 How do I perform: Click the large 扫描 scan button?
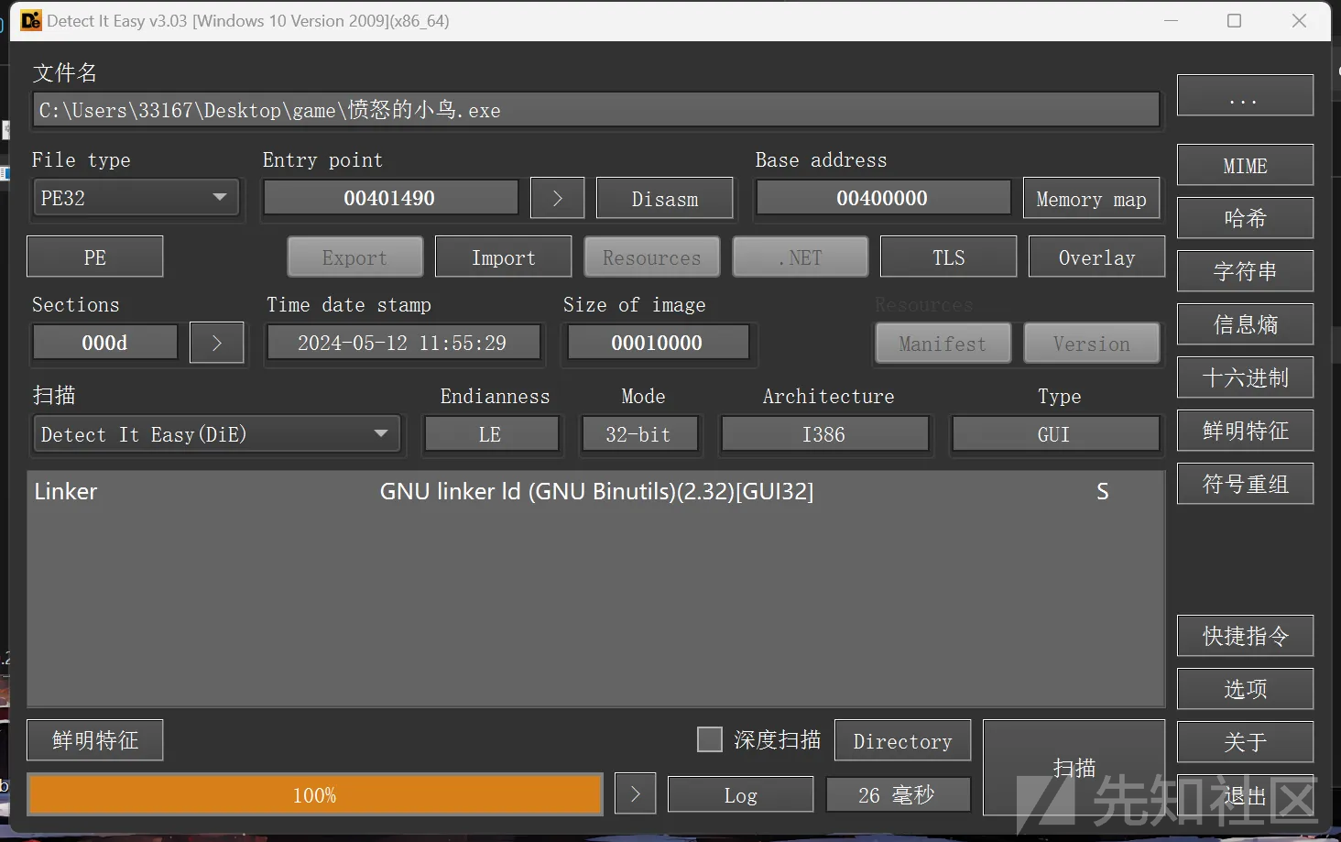click(x=1074, y=768)
